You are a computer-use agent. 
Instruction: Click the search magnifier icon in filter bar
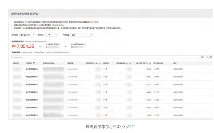click(x=202, y=57)
